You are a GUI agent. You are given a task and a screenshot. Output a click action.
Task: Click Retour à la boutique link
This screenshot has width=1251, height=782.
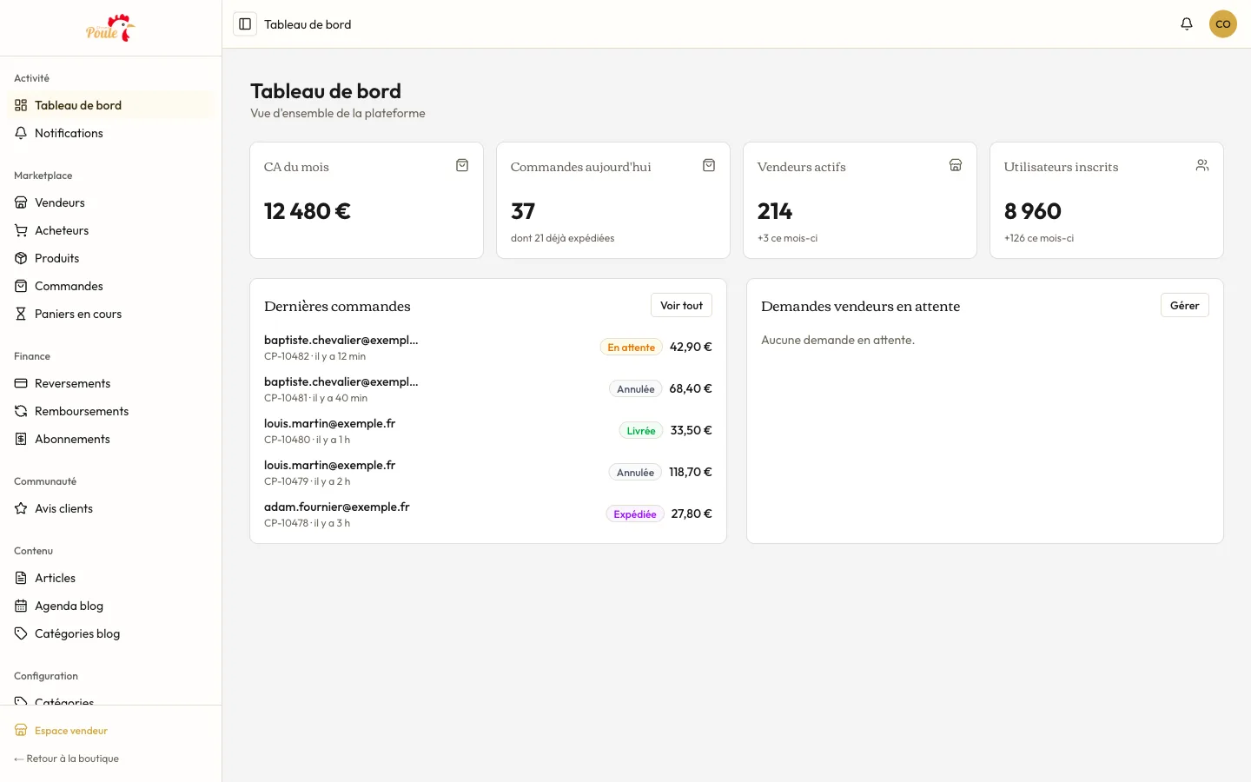(67, 759)
